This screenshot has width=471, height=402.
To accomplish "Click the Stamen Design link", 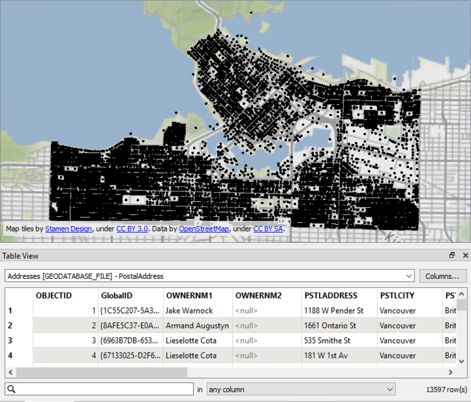I will point(68,229).
